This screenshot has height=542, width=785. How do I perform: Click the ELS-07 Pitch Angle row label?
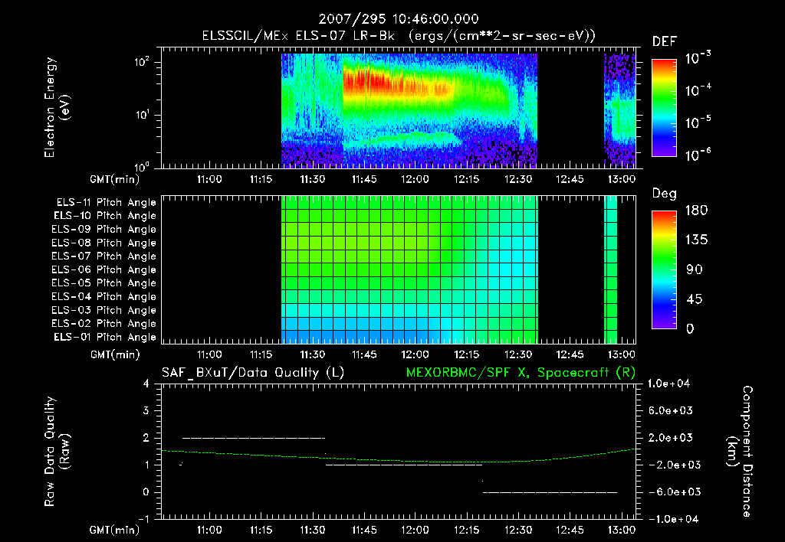tap(103, 256)
